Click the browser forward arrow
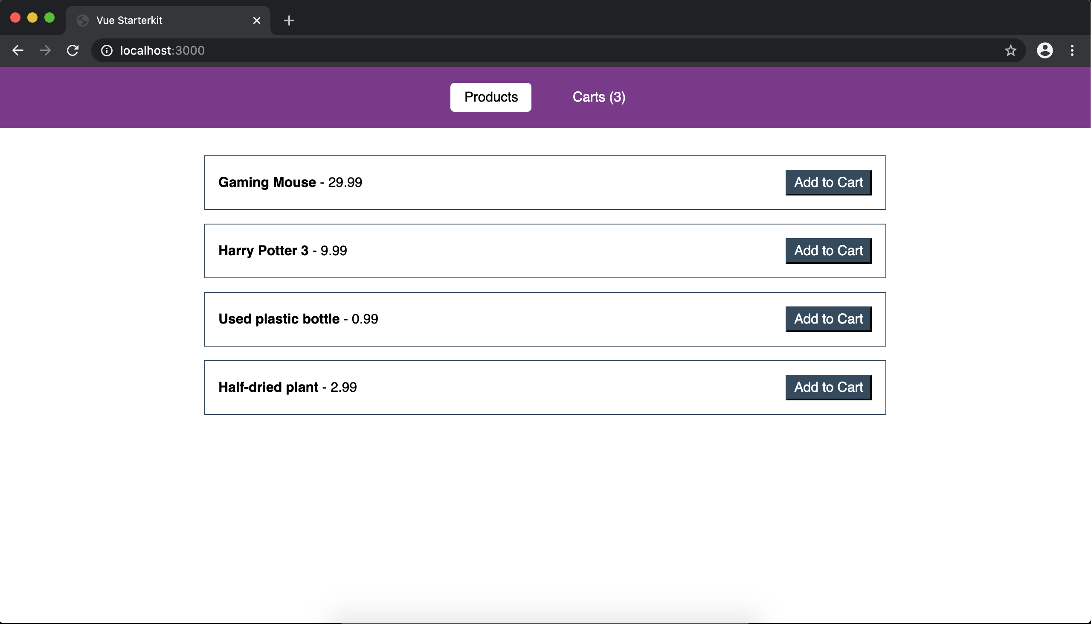The width and height of the screenshot is (1091, 624). point(45,50)
